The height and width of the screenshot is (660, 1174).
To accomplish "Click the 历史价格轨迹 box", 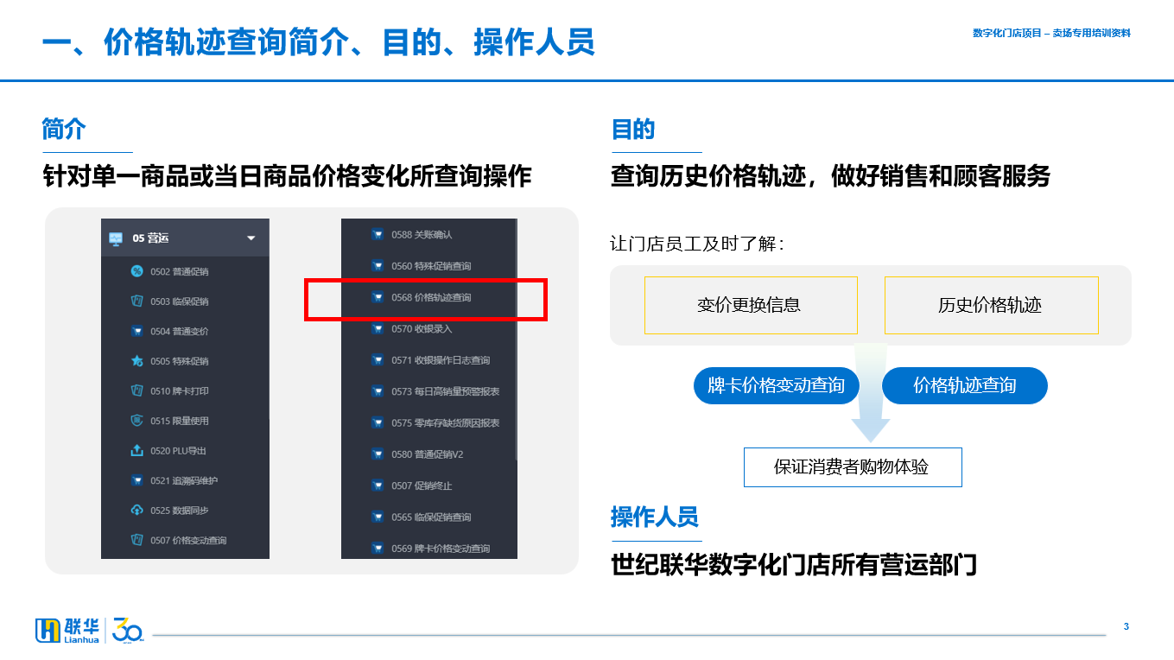I will tap(991, 305).
